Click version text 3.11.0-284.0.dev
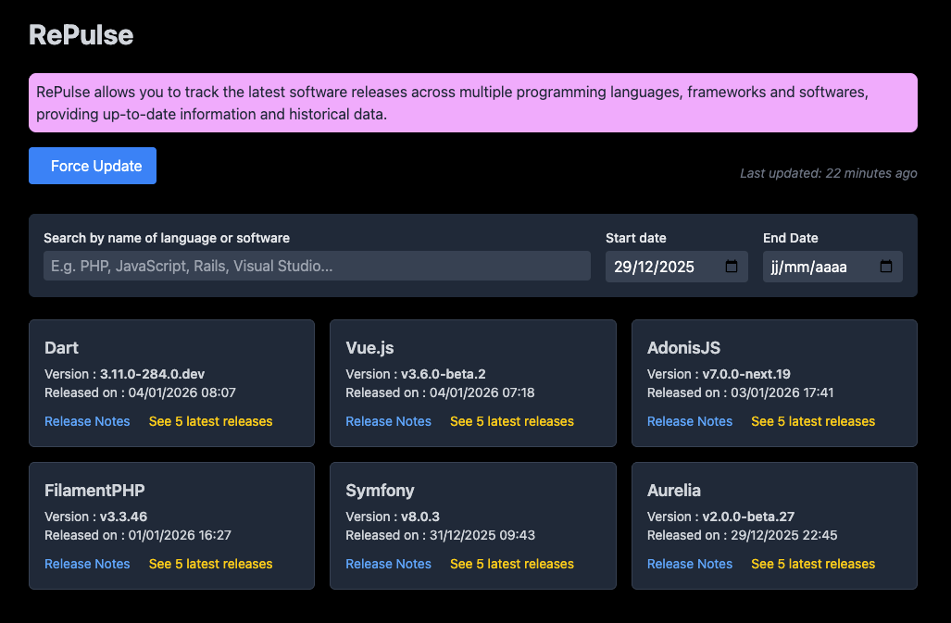 tap(152, 374)
